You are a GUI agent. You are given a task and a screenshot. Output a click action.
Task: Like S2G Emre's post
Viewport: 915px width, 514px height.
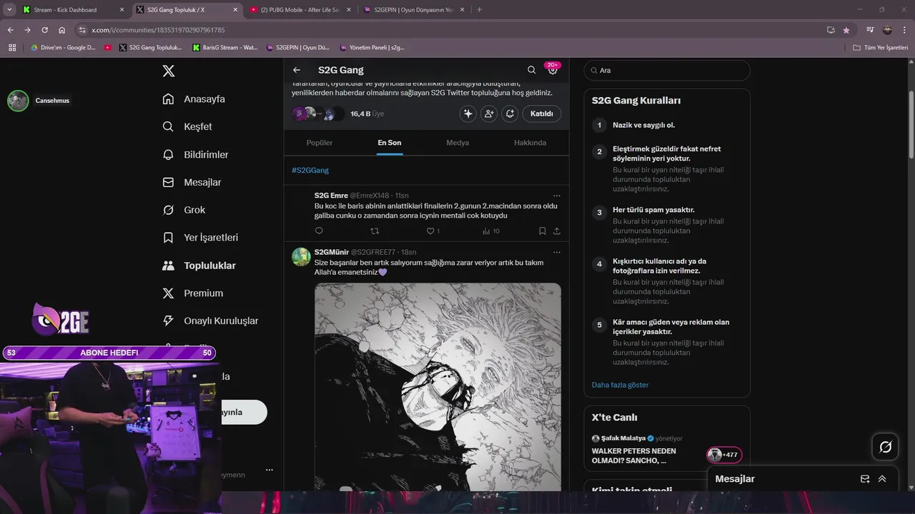tap(430, 231)
